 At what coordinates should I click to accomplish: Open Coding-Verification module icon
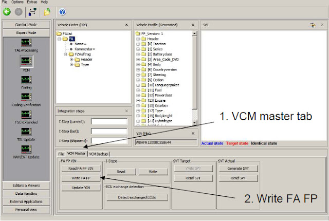26,97
